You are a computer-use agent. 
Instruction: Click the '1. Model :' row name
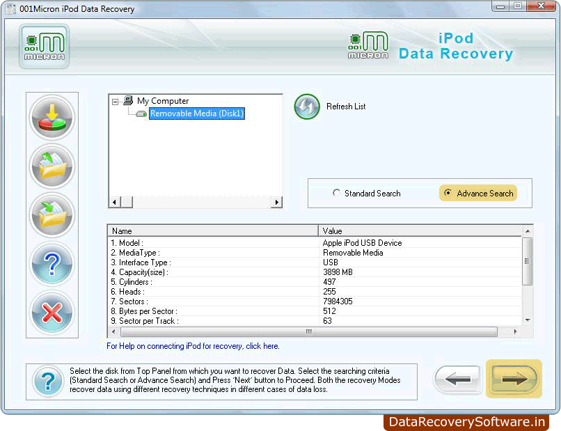[127, 243]
